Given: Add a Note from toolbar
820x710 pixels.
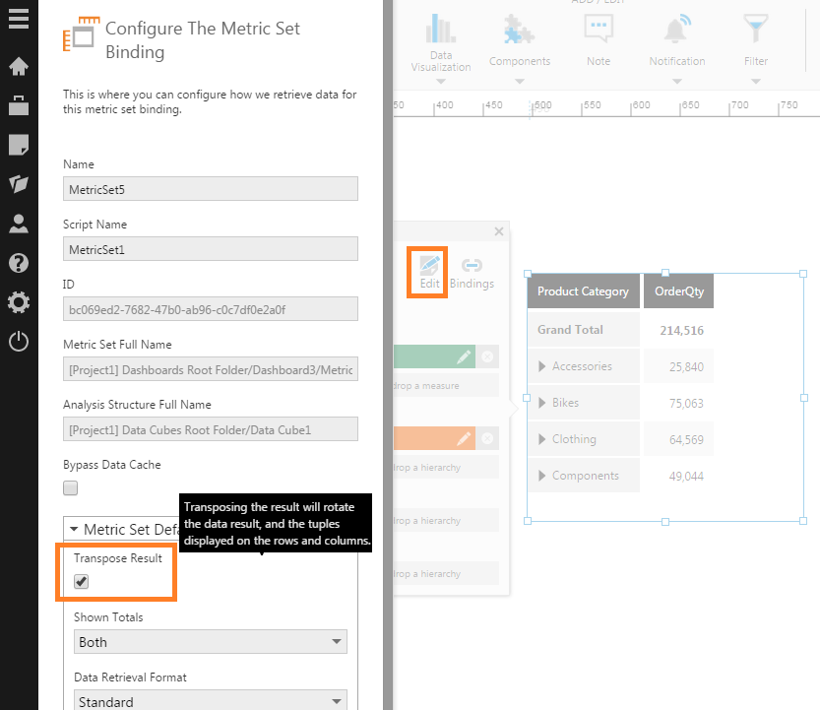Looking at the screenshot, I should [x=599, y=40].
